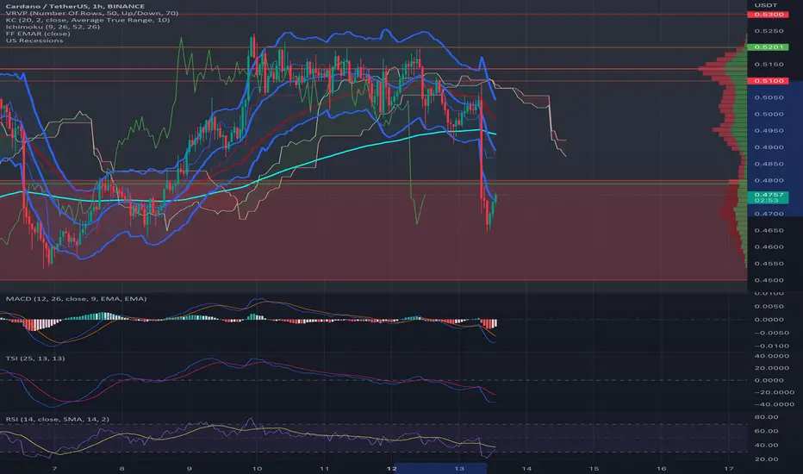Click 0.4600 on the price scale
This screenshot has width=803, height=474.
[769, 247]
